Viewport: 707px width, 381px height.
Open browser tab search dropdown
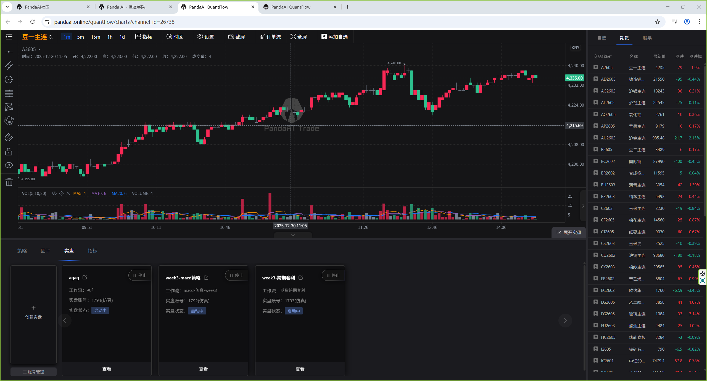tap(7, 7)
